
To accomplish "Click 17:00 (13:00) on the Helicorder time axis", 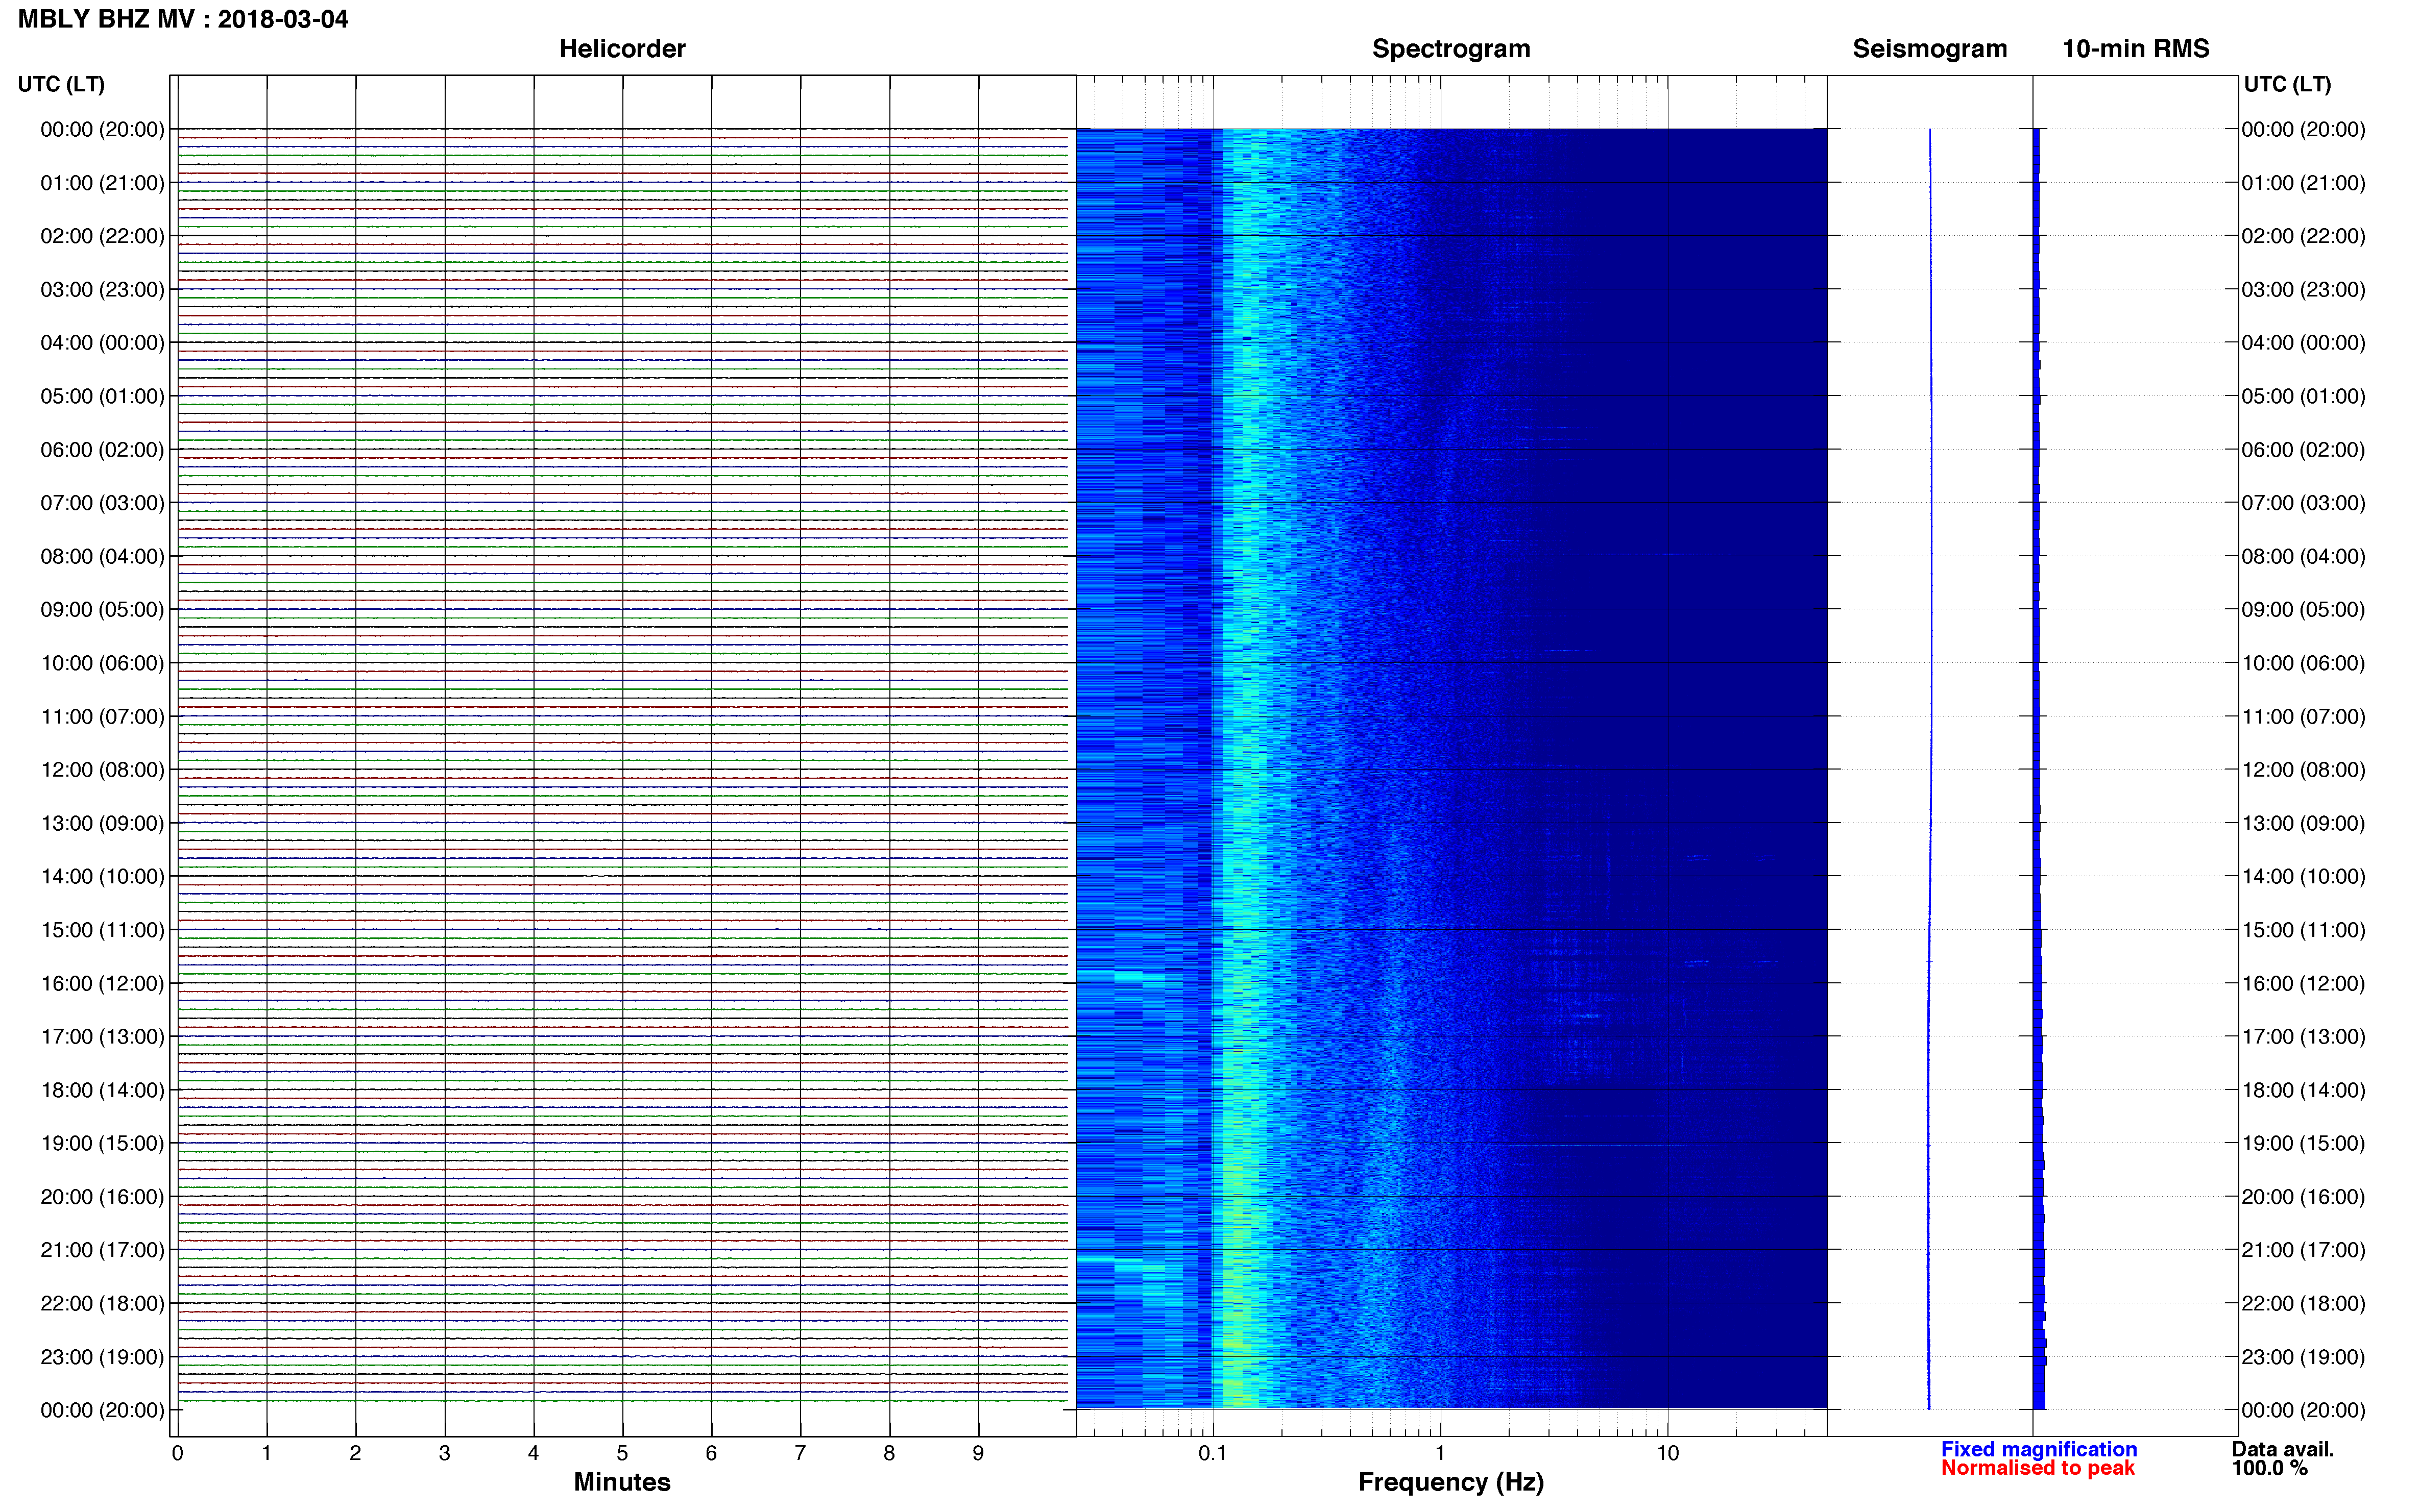I will tap(102, 1037).
